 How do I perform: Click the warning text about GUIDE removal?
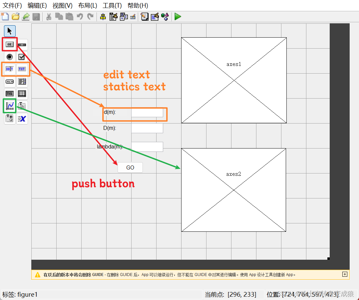tap(170, 275)
